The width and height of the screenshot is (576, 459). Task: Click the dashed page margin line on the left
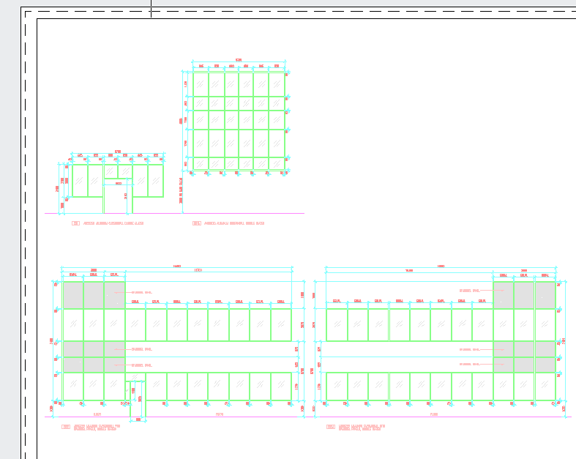26,235
